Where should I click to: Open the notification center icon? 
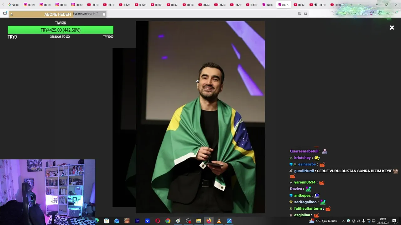click(x=394, y=221)
